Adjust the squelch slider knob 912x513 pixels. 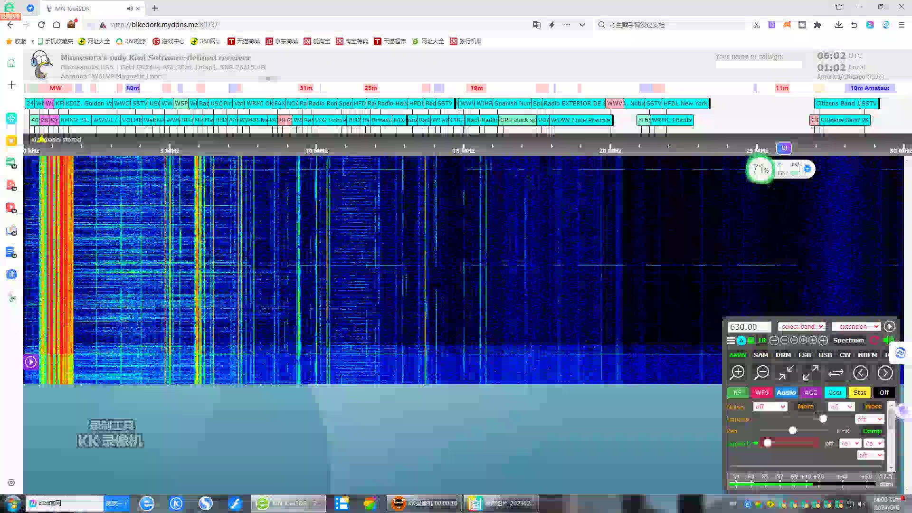tap(767, 443)
